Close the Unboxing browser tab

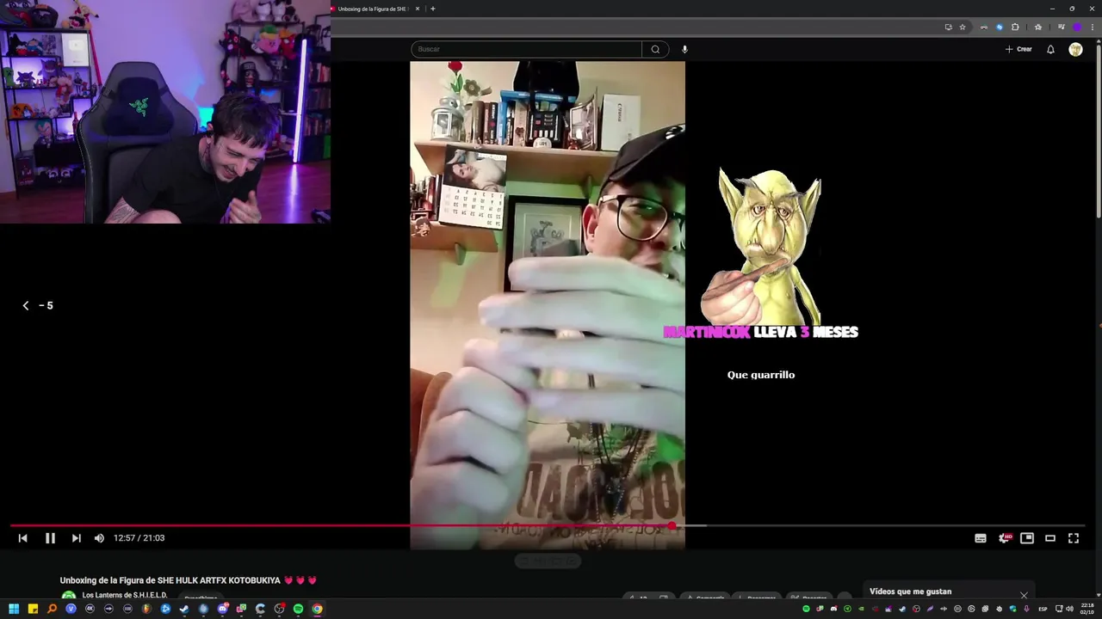pyautogui.click(x=418, y=9)
